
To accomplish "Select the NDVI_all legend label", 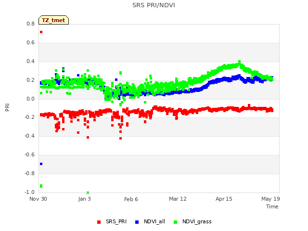I will [x=154, y=221].
